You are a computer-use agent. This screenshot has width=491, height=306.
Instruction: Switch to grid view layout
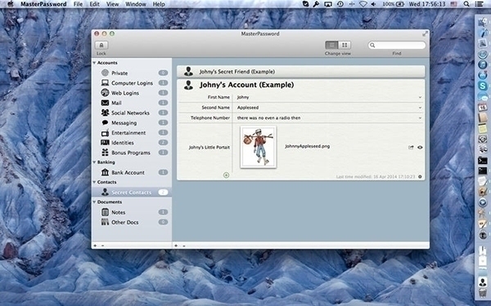click(345, 45)
